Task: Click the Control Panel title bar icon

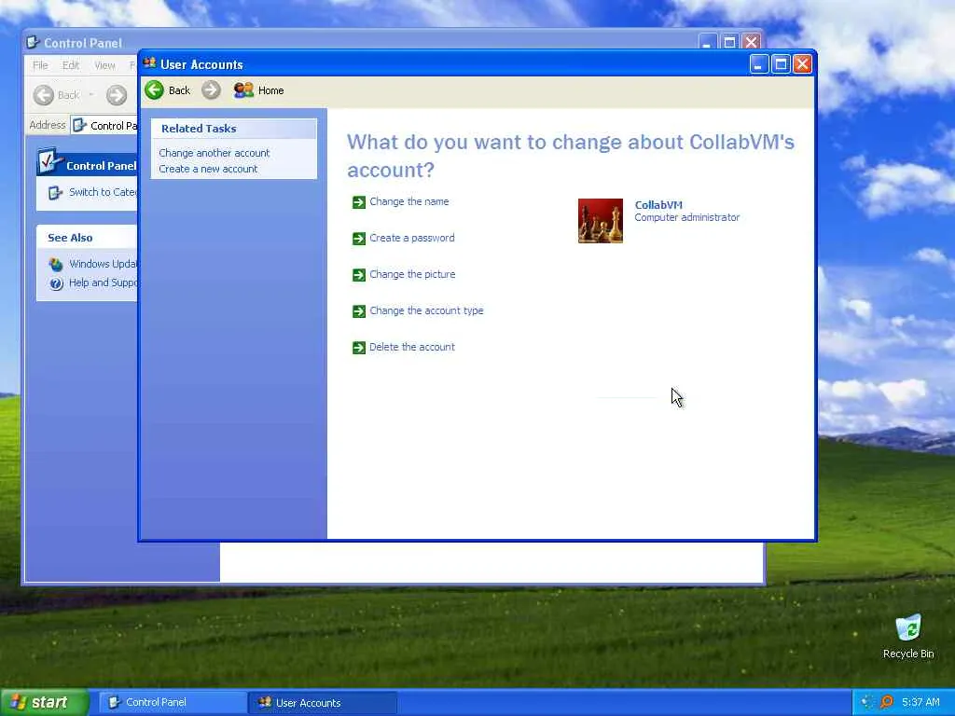Action: click(x=33, y=42)
